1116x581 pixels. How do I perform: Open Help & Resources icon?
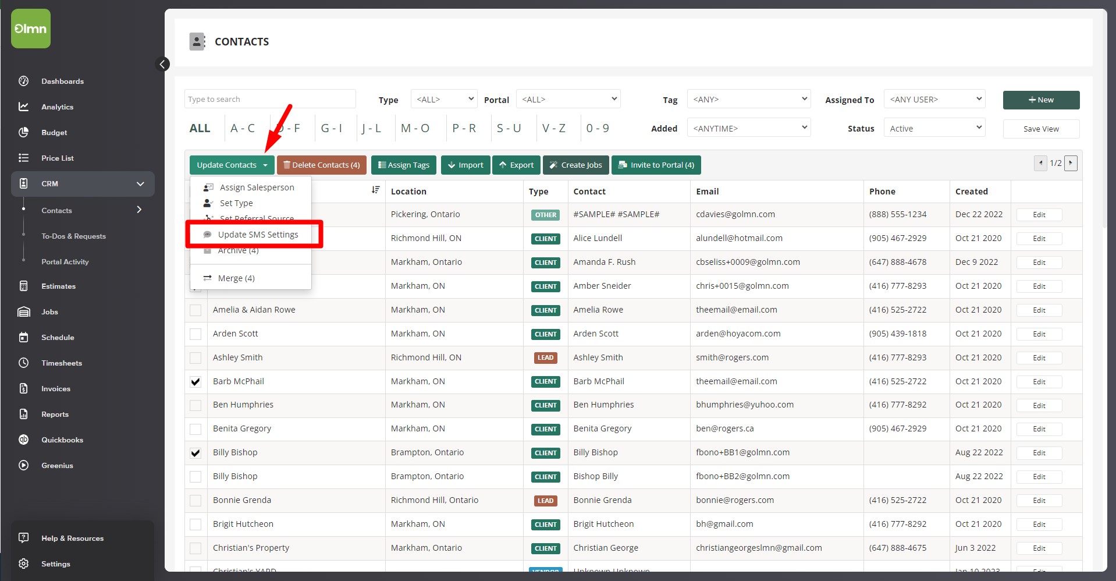[x=23, y=538]
